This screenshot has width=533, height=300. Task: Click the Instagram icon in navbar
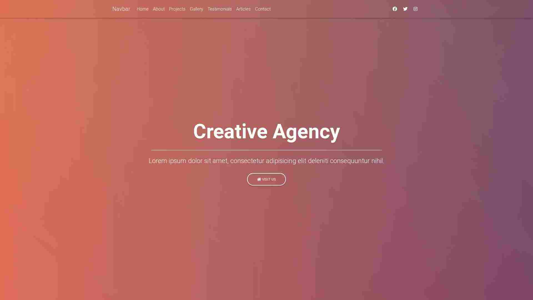[x=416, y=9]
